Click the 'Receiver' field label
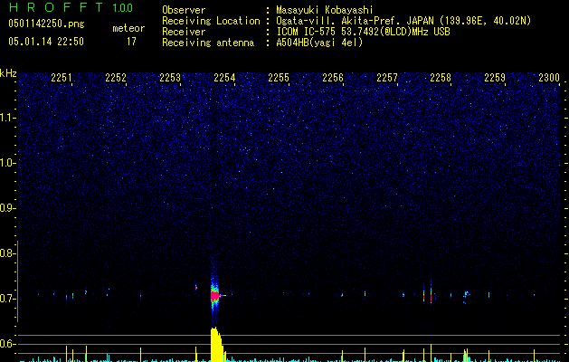The height and width of the screenshot is (362, 569). tap(184, 32)
